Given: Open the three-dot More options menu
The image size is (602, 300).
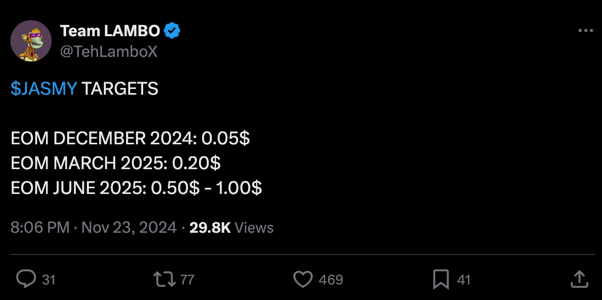Looking at the screenshot, I should 585,31.
